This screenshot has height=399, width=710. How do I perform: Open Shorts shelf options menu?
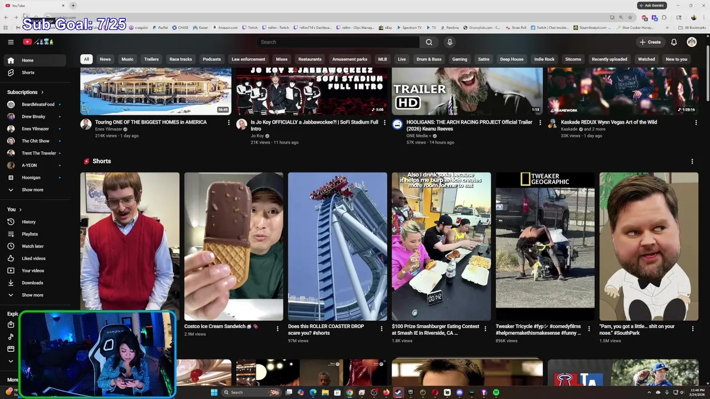692,161
